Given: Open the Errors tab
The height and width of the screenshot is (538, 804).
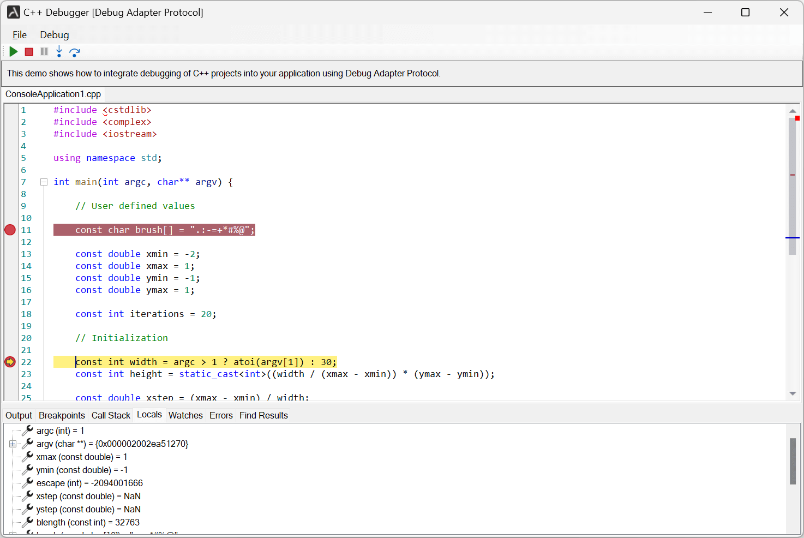Looking at the screenshot, I should coord(221,416).
